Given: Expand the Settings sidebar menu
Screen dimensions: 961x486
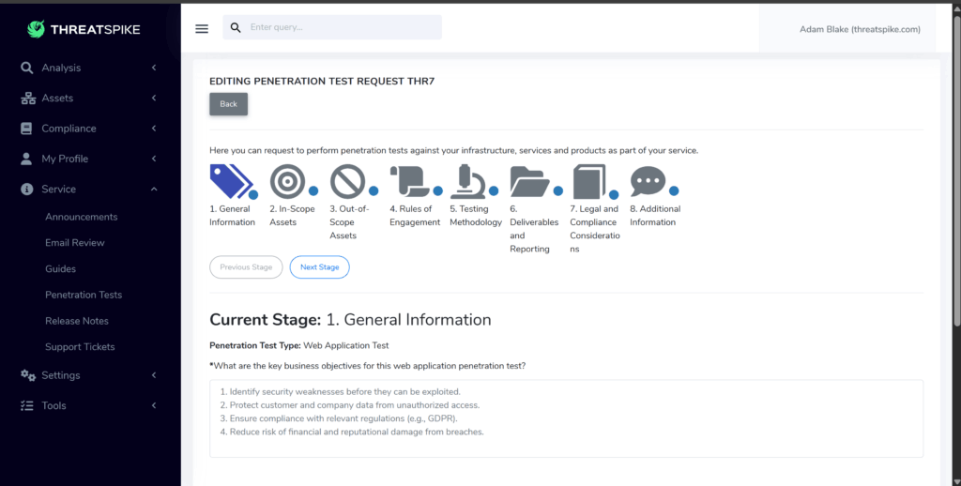Looking at the screenshot, I should (89, 375).
